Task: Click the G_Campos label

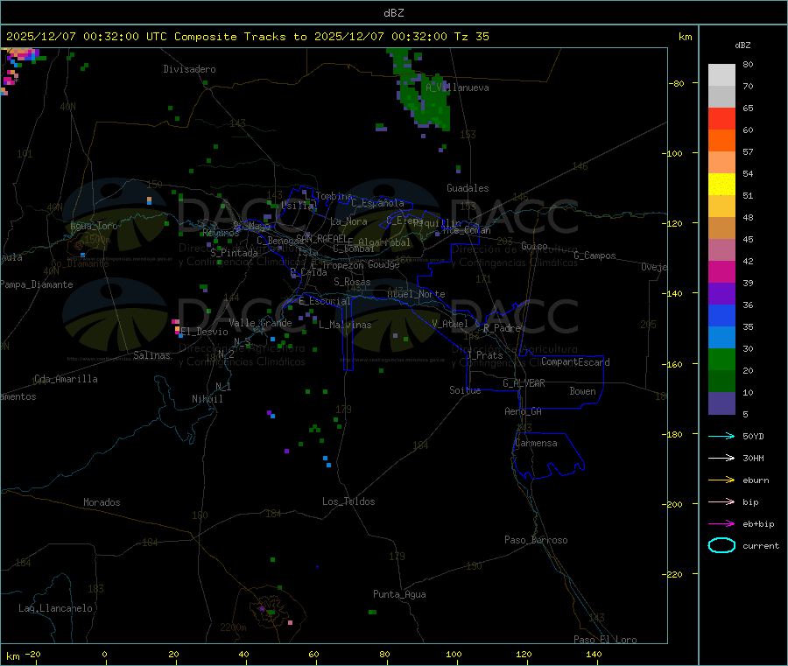Action: [595, 256]
